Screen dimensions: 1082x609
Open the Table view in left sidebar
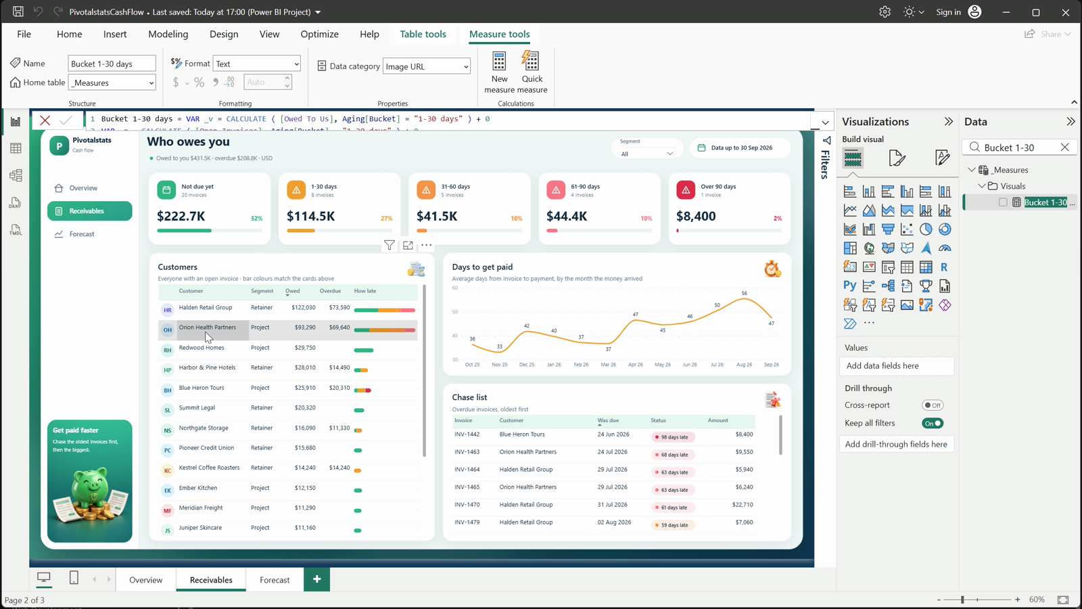(x=16, y=148)
